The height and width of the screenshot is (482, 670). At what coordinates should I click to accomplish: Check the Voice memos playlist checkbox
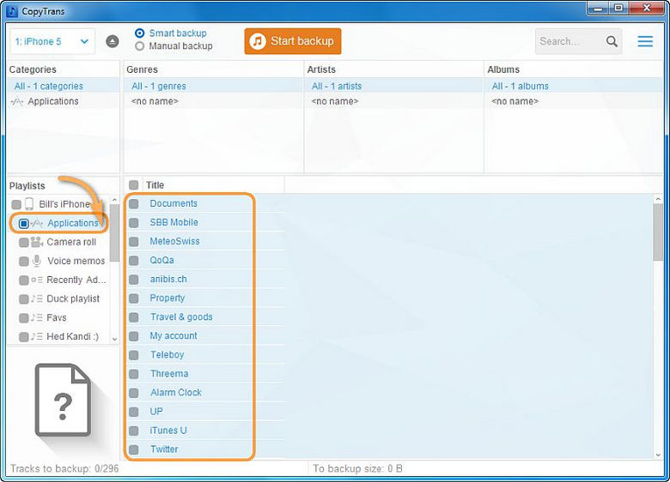24,261
